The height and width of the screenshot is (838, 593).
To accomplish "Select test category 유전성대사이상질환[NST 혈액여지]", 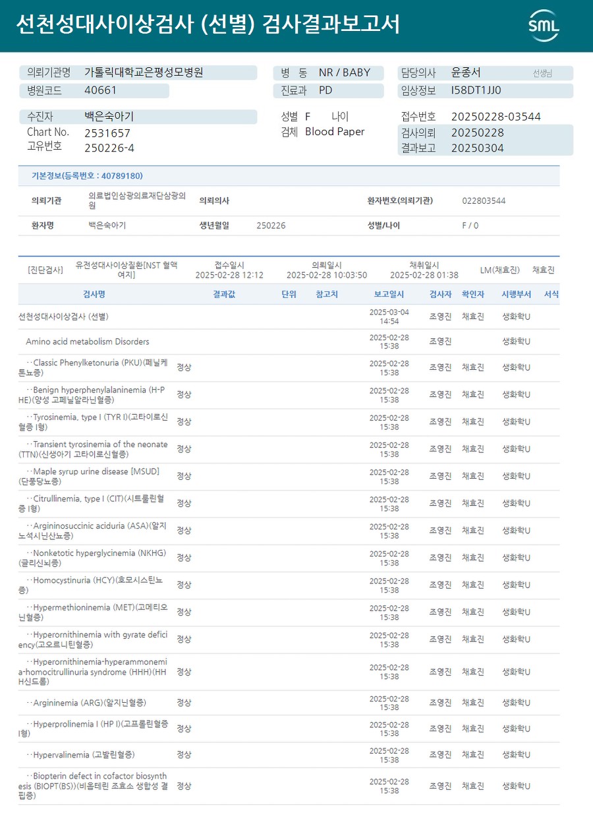I will point(127,270).
